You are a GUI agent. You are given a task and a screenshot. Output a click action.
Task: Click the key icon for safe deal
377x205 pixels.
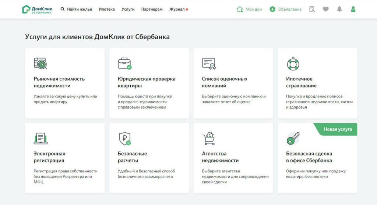(x=293, y=138)
